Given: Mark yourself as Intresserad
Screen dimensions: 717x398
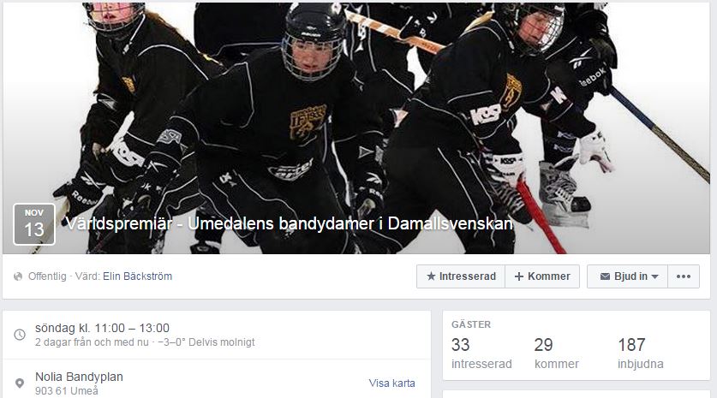Looking at the screenshot, I should click(x=461, y=276).
